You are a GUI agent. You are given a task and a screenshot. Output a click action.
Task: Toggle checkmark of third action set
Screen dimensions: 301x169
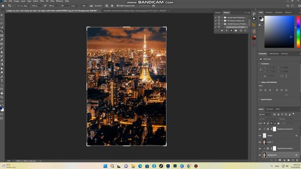tap(215, 24)
